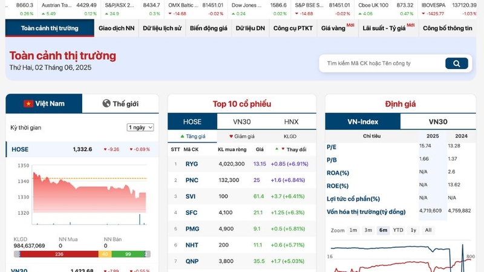Click RYG change +0.85 (+6.91%)

(289, 164)
